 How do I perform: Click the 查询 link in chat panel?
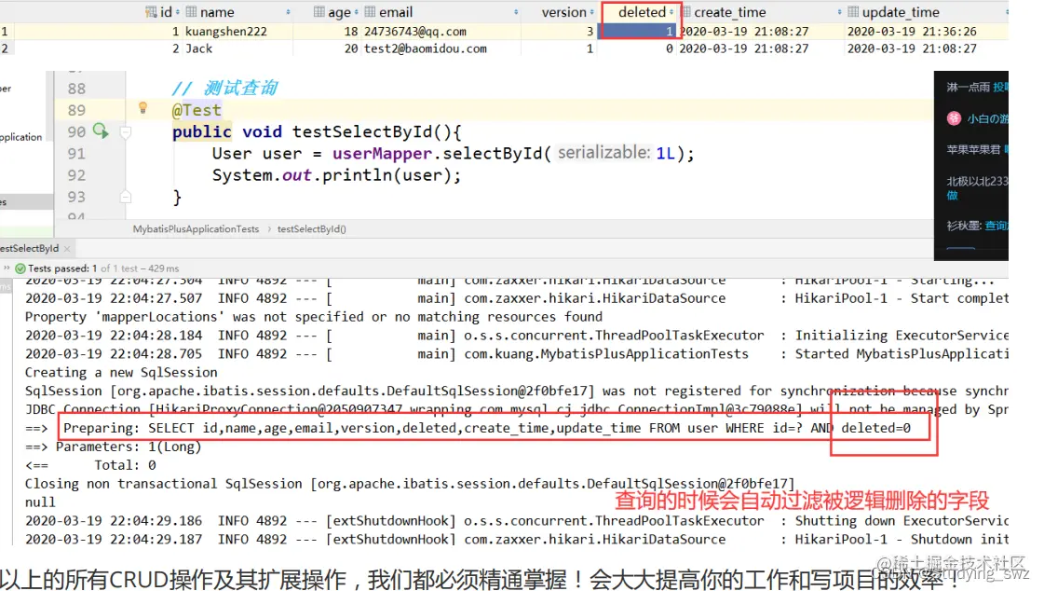997,226
